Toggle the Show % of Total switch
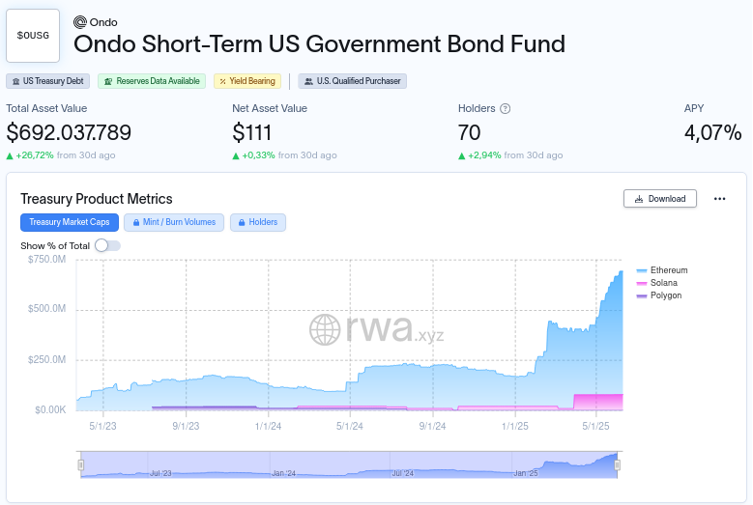This screenshot has height=505, width=753. [106, 246]
